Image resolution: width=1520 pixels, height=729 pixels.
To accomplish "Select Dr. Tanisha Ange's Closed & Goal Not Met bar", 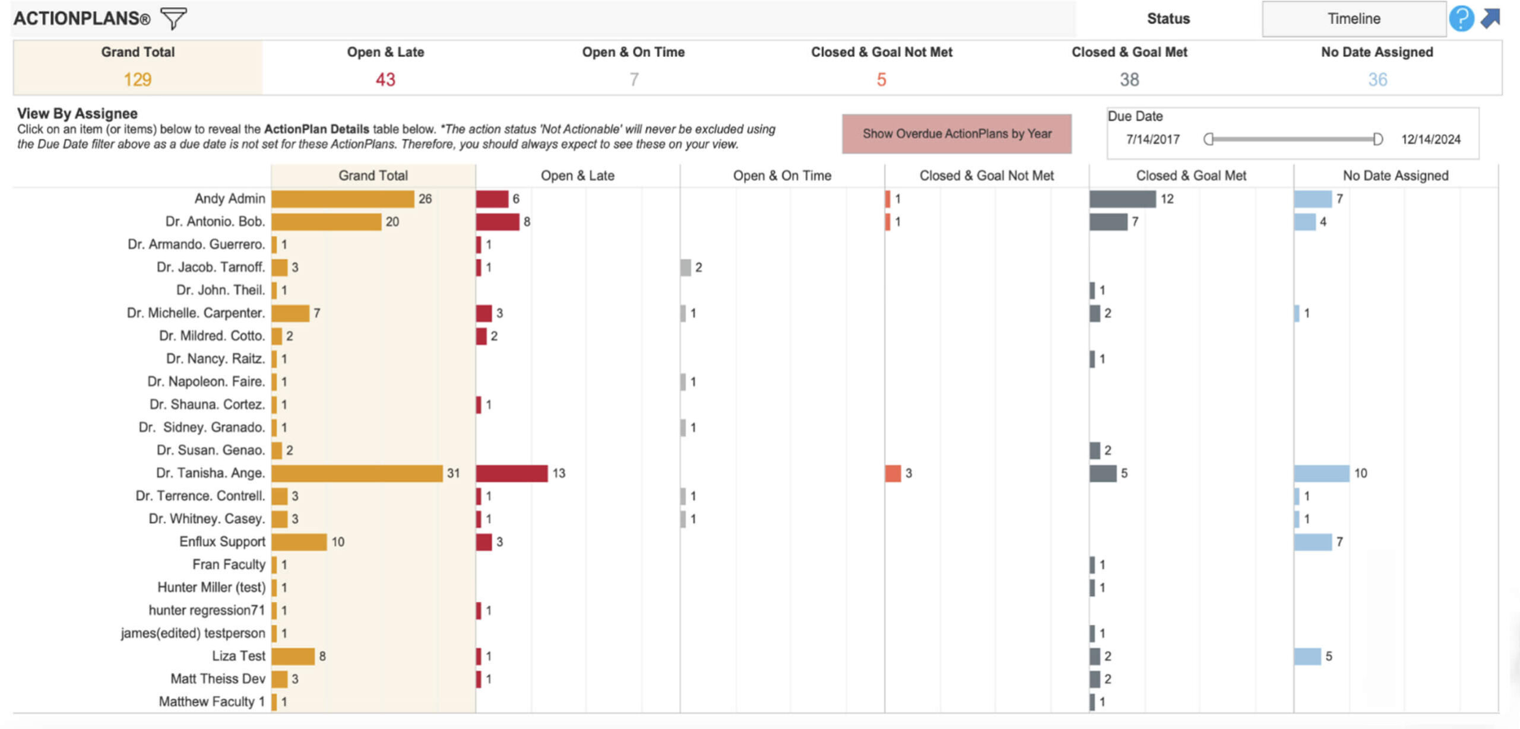I will (x=892, y=473).
